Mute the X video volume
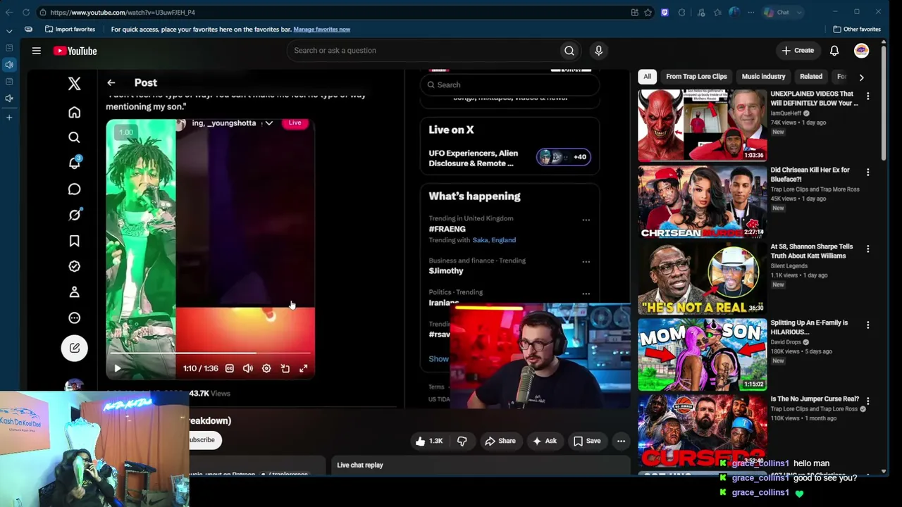Image resolution: width=902 pixels, height=507 pixels. pos(247,368)
